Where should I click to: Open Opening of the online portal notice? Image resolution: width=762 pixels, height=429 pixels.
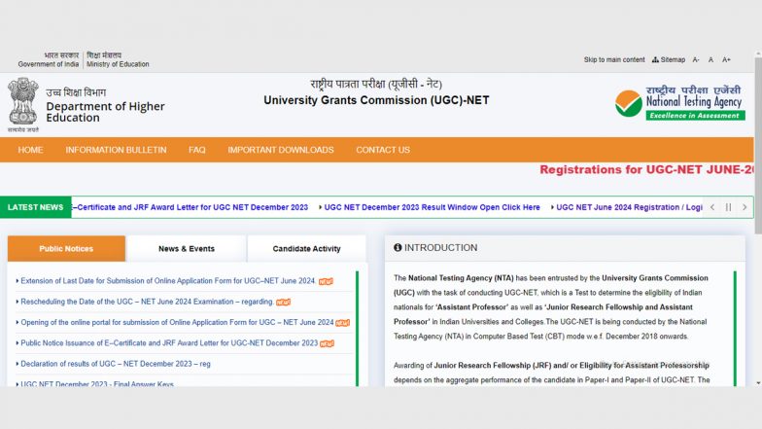coord(177,323)
